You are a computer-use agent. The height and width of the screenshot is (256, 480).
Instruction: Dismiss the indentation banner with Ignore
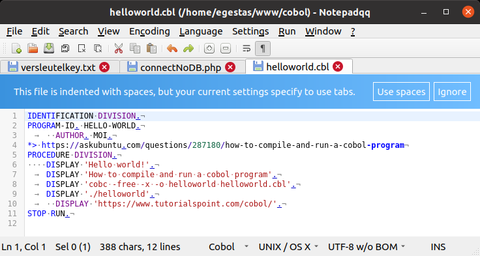[x=452, y=91]
